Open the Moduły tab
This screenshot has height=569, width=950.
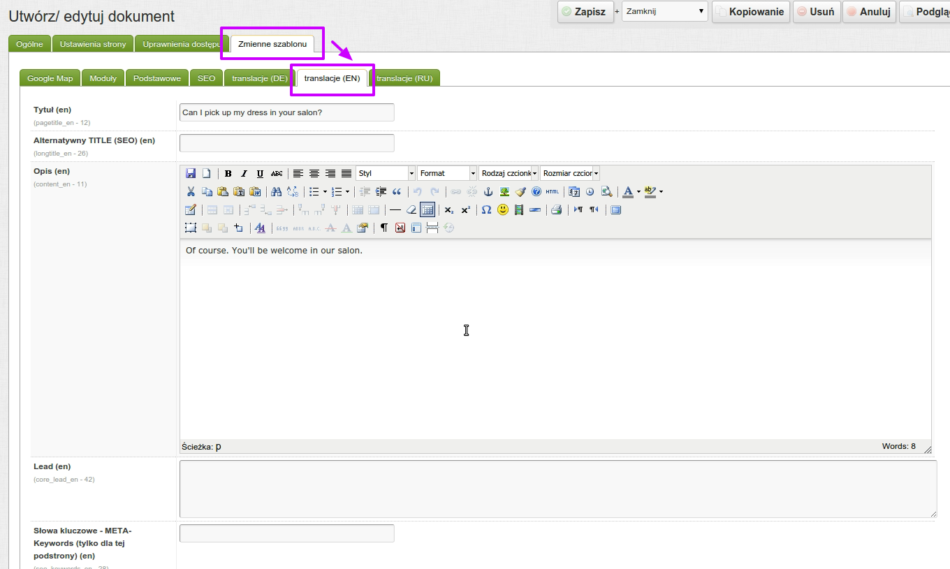coord(103,78)
